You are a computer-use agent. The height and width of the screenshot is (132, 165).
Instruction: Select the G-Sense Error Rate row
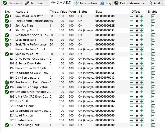82,63
